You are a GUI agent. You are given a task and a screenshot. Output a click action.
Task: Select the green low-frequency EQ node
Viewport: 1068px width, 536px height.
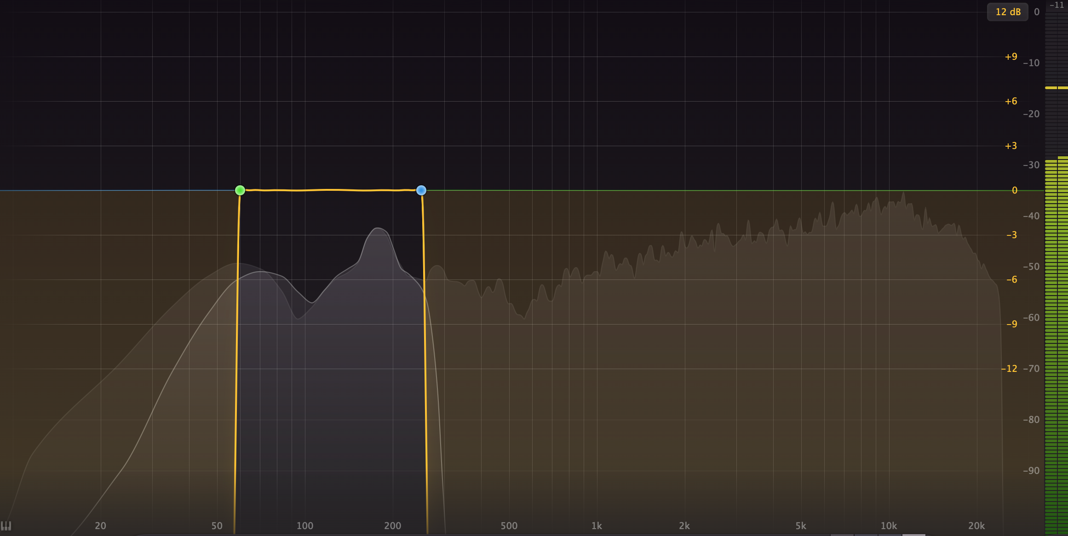tap(240, 190)
